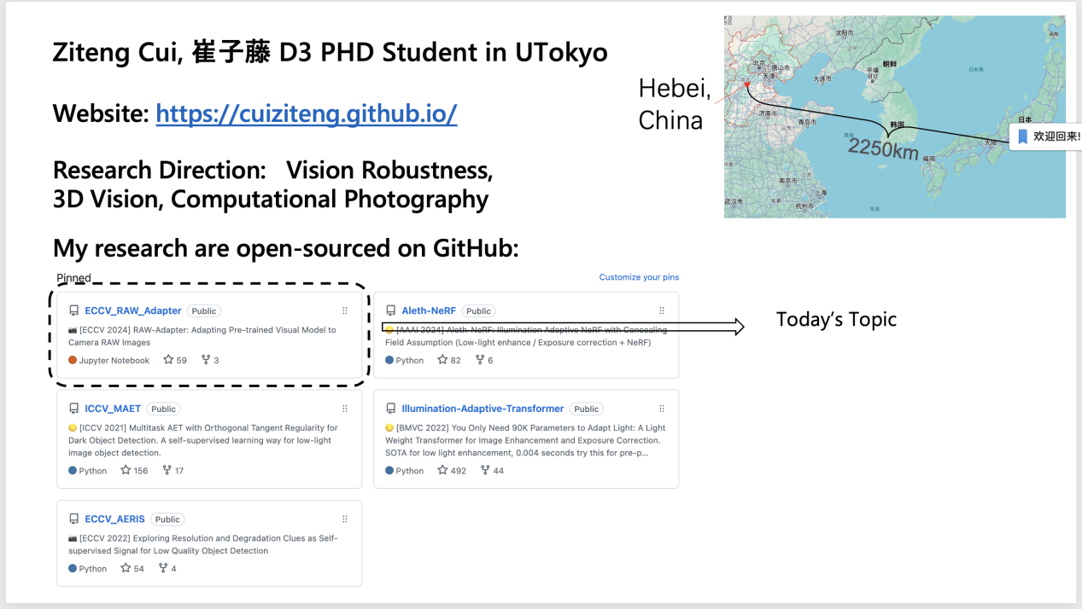Click the orange Jupyter Notebook language dot
The height and width of the screenshot is (609, 1082).
[x=73, y=361]
